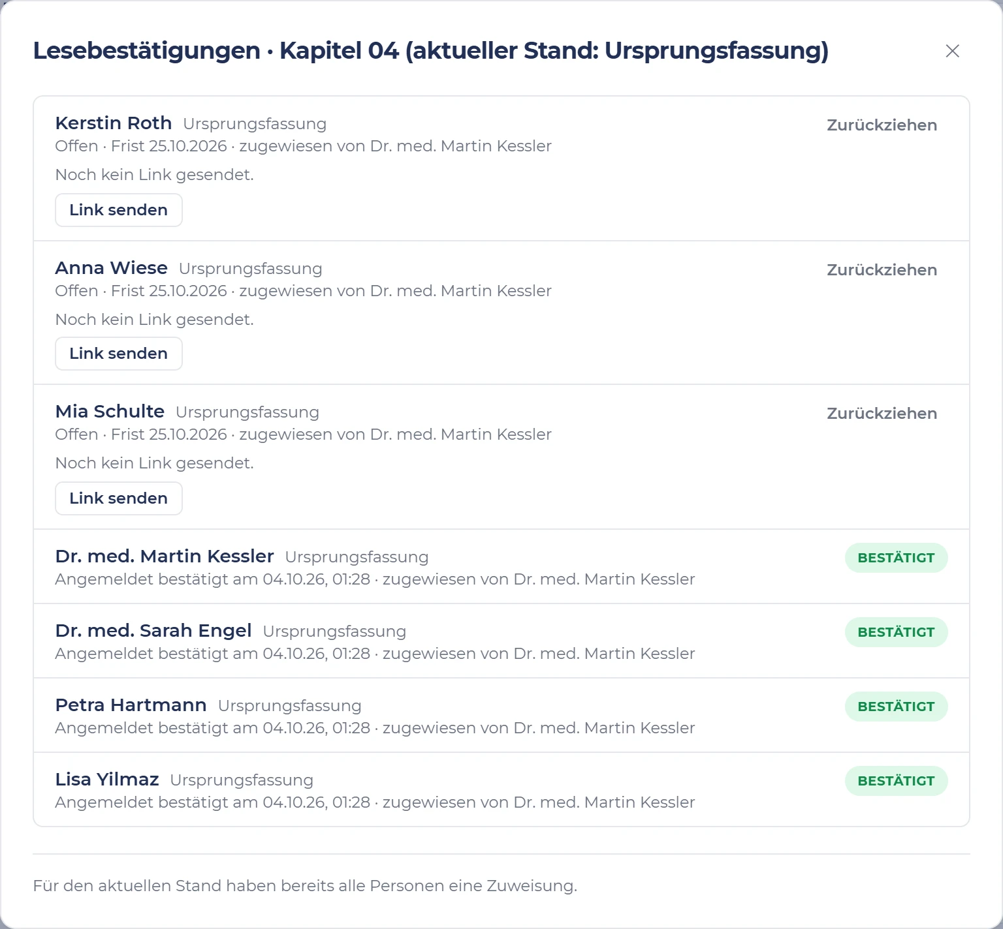Image resolution: width=1003 pixels, height=929 pixels.
Task: Click Bestätigt badge for Dr. med. Martin Kessler
Action: click(896, 558)
